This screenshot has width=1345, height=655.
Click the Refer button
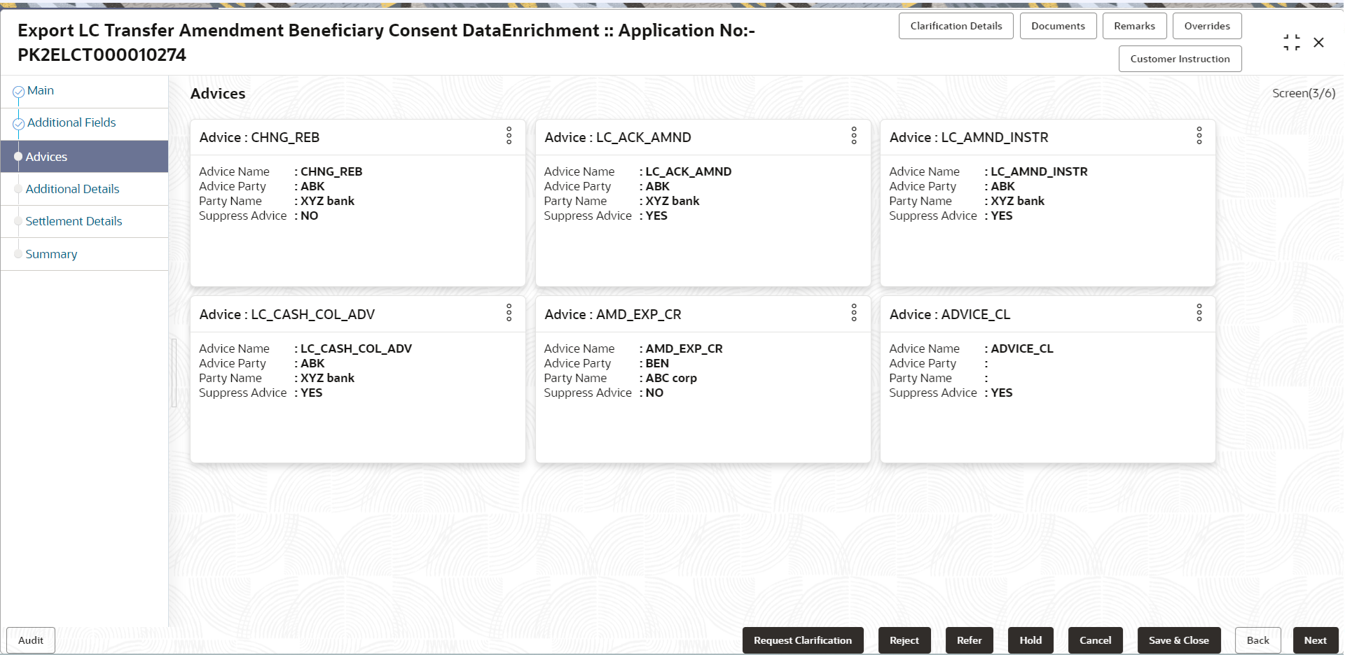coord(970,640)
